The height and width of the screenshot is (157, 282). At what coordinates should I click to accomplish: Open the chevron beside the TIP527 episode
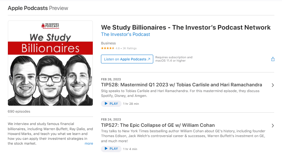click(273, 126)
